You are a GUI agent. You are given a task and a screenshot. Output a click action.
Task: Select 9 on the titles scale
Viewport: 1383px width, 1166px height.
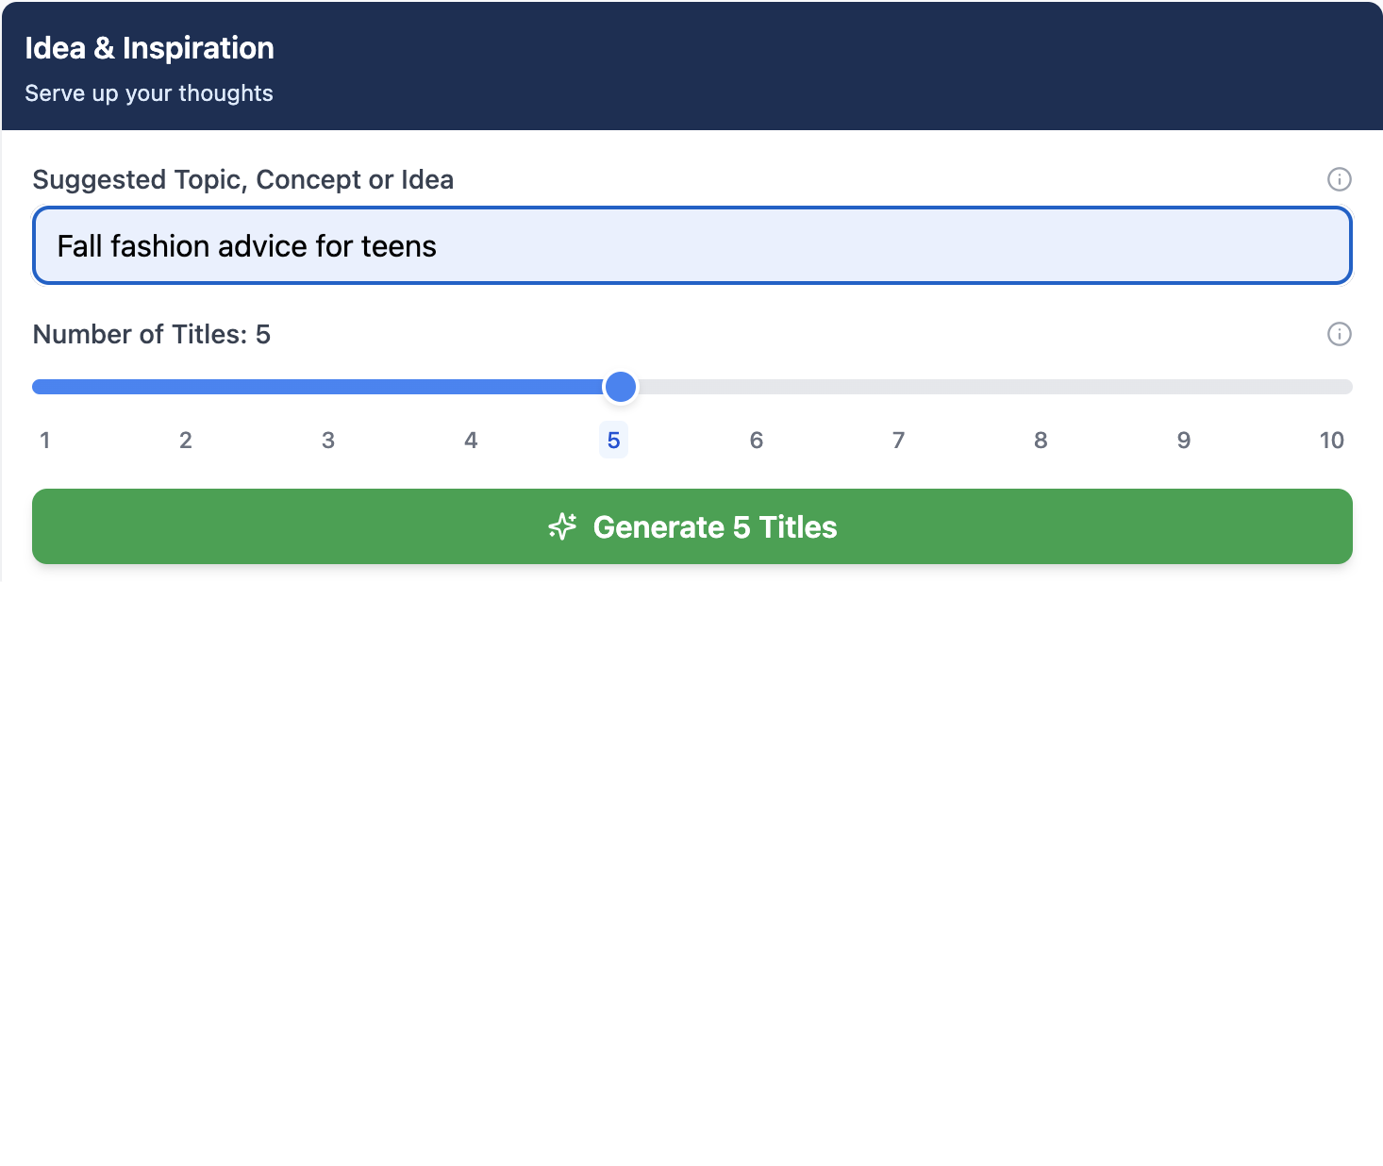coord(1183,440)
